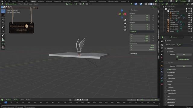The height and width of the screenshot is (108, 193).
Task: Click the Blender logo icon in menu bar
Action: [x=2, y=1]
